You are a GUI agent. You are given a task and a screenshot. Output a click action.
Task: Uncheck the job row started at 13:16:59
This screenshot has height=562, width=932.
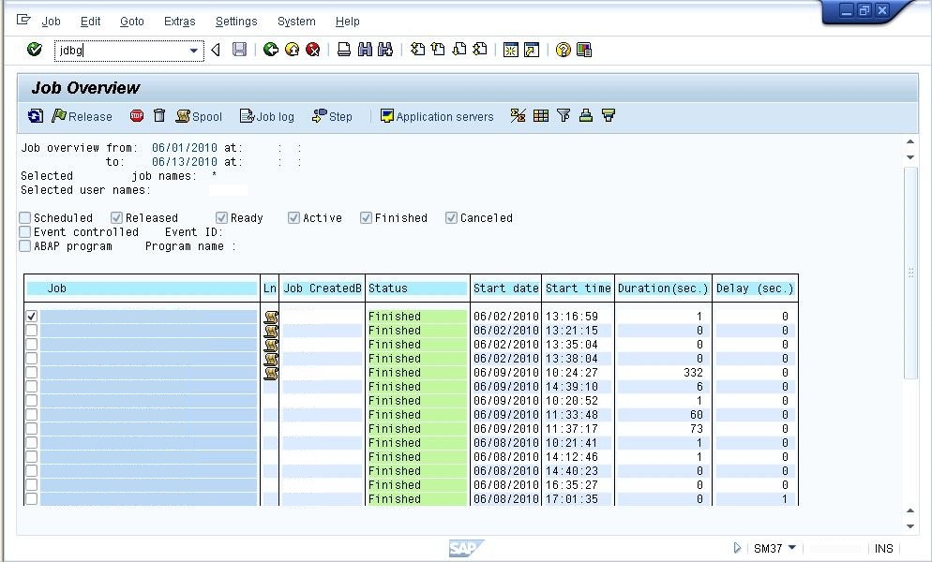click(x=32, y=317)
